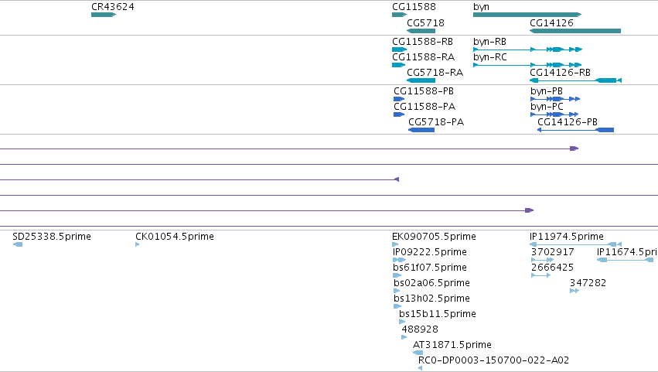
Task: Select the 488928 feature
Action: click(404, 337)
